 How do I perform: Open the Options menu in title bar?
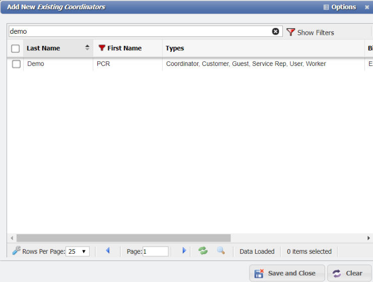tap(340, 7)
